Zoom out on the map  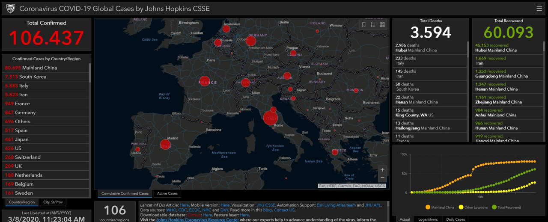382,178
